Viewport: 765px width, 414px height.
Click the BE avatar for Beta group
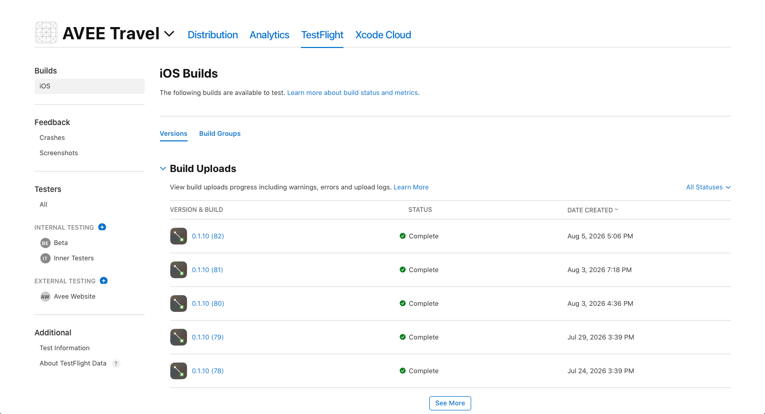(45, 243)
